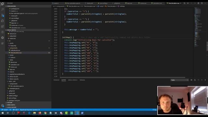Image resolution: width=208 pixels, height=117 pixels.
Task: Collapse the Open Editors section
Action: [x=28, y=6]
